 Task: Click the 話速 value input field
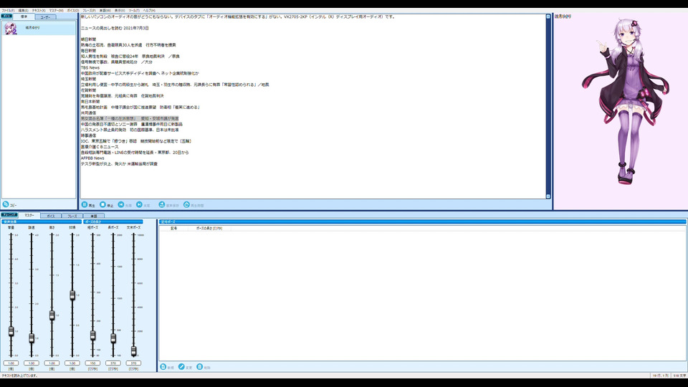click(31, 363)
